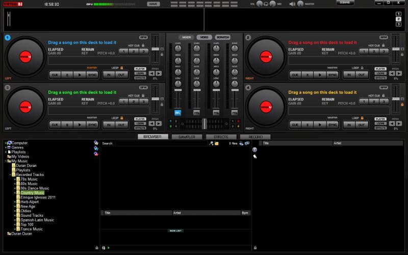Click the lock icon at folder panel bottom
Screen dimensions: 408x255
pos(97,248)
